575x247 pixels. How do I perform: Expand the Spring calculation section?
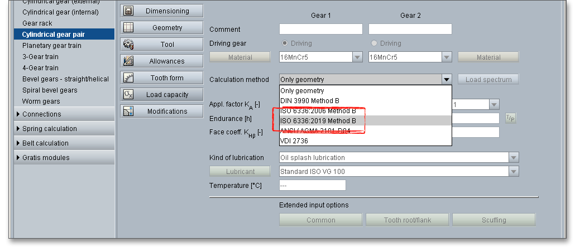tap(49, 129)
